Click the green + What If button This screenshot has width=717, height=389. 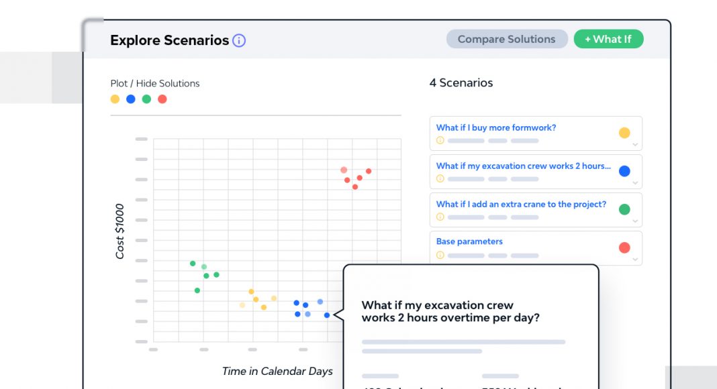[x=608, y=40]
